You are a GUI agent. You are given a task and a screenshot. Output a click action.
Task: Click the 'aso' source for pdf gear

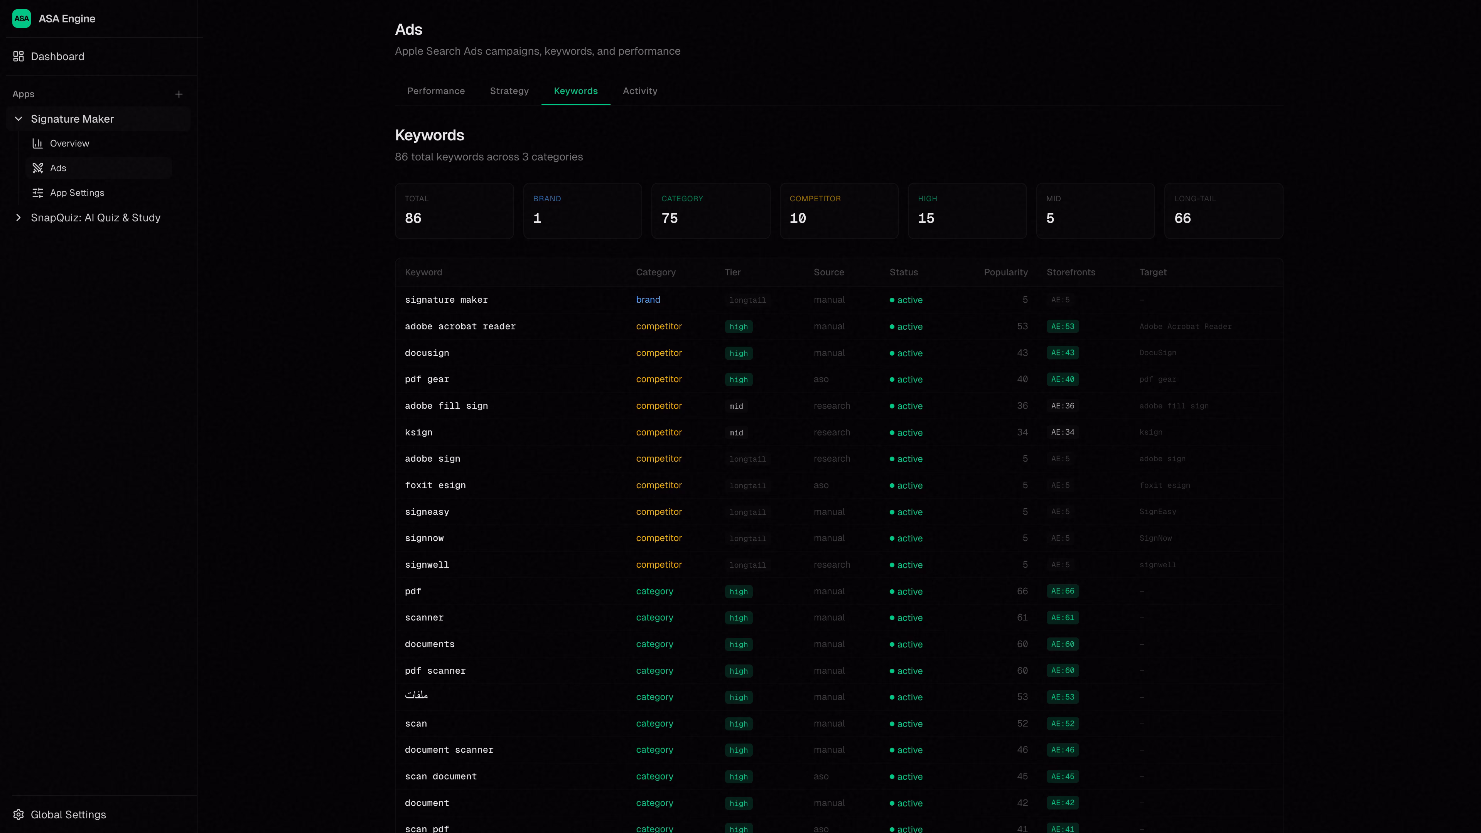click(821, 379)
